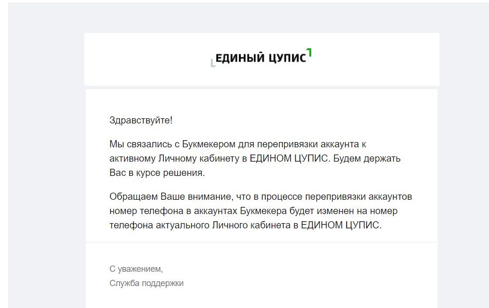Click ЕДИНОМ ЦУПИС ending the second paragraph
489x308 pixels.
(341, 225)
